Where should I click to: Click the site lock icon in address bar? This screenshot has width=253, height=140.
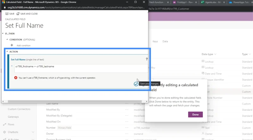click(x=4, y=8)
